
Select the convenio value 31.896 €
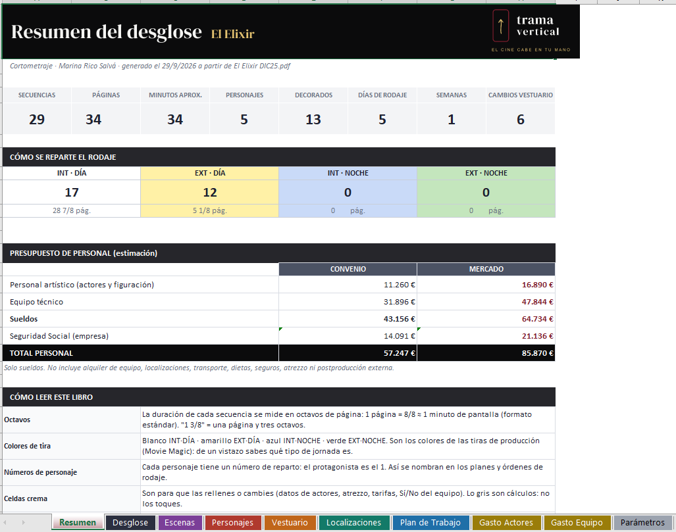[x=348, y=302]
